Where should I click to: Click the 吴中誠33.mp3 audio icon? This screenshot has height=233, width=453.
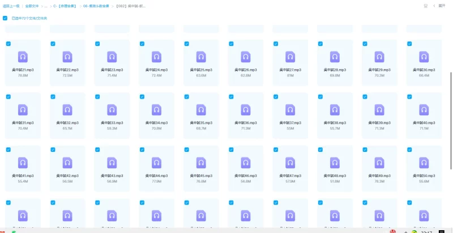point(112,109)
